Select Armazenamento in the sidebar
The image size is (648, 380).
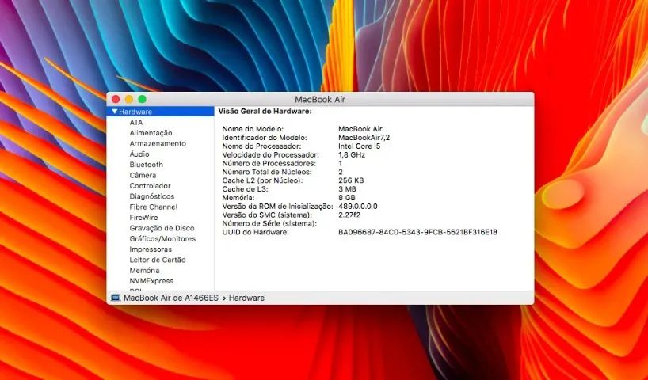tap(158, 143)
